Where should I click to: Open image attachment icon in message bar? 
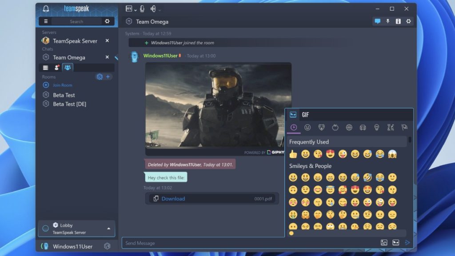[x=384, y=243]
